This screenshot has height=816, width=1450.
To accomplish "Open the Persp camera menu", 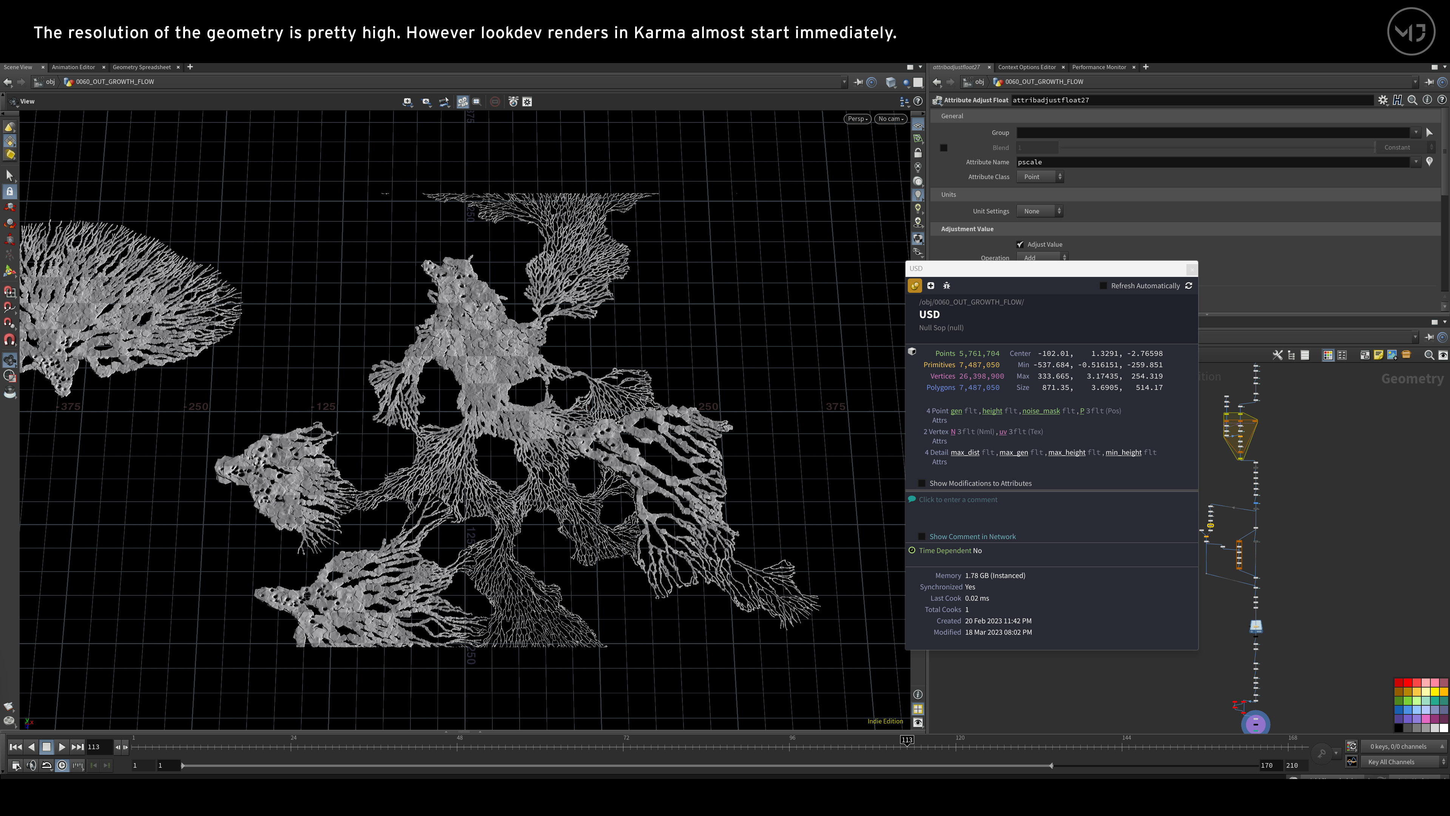I will [x=857, y=119].
